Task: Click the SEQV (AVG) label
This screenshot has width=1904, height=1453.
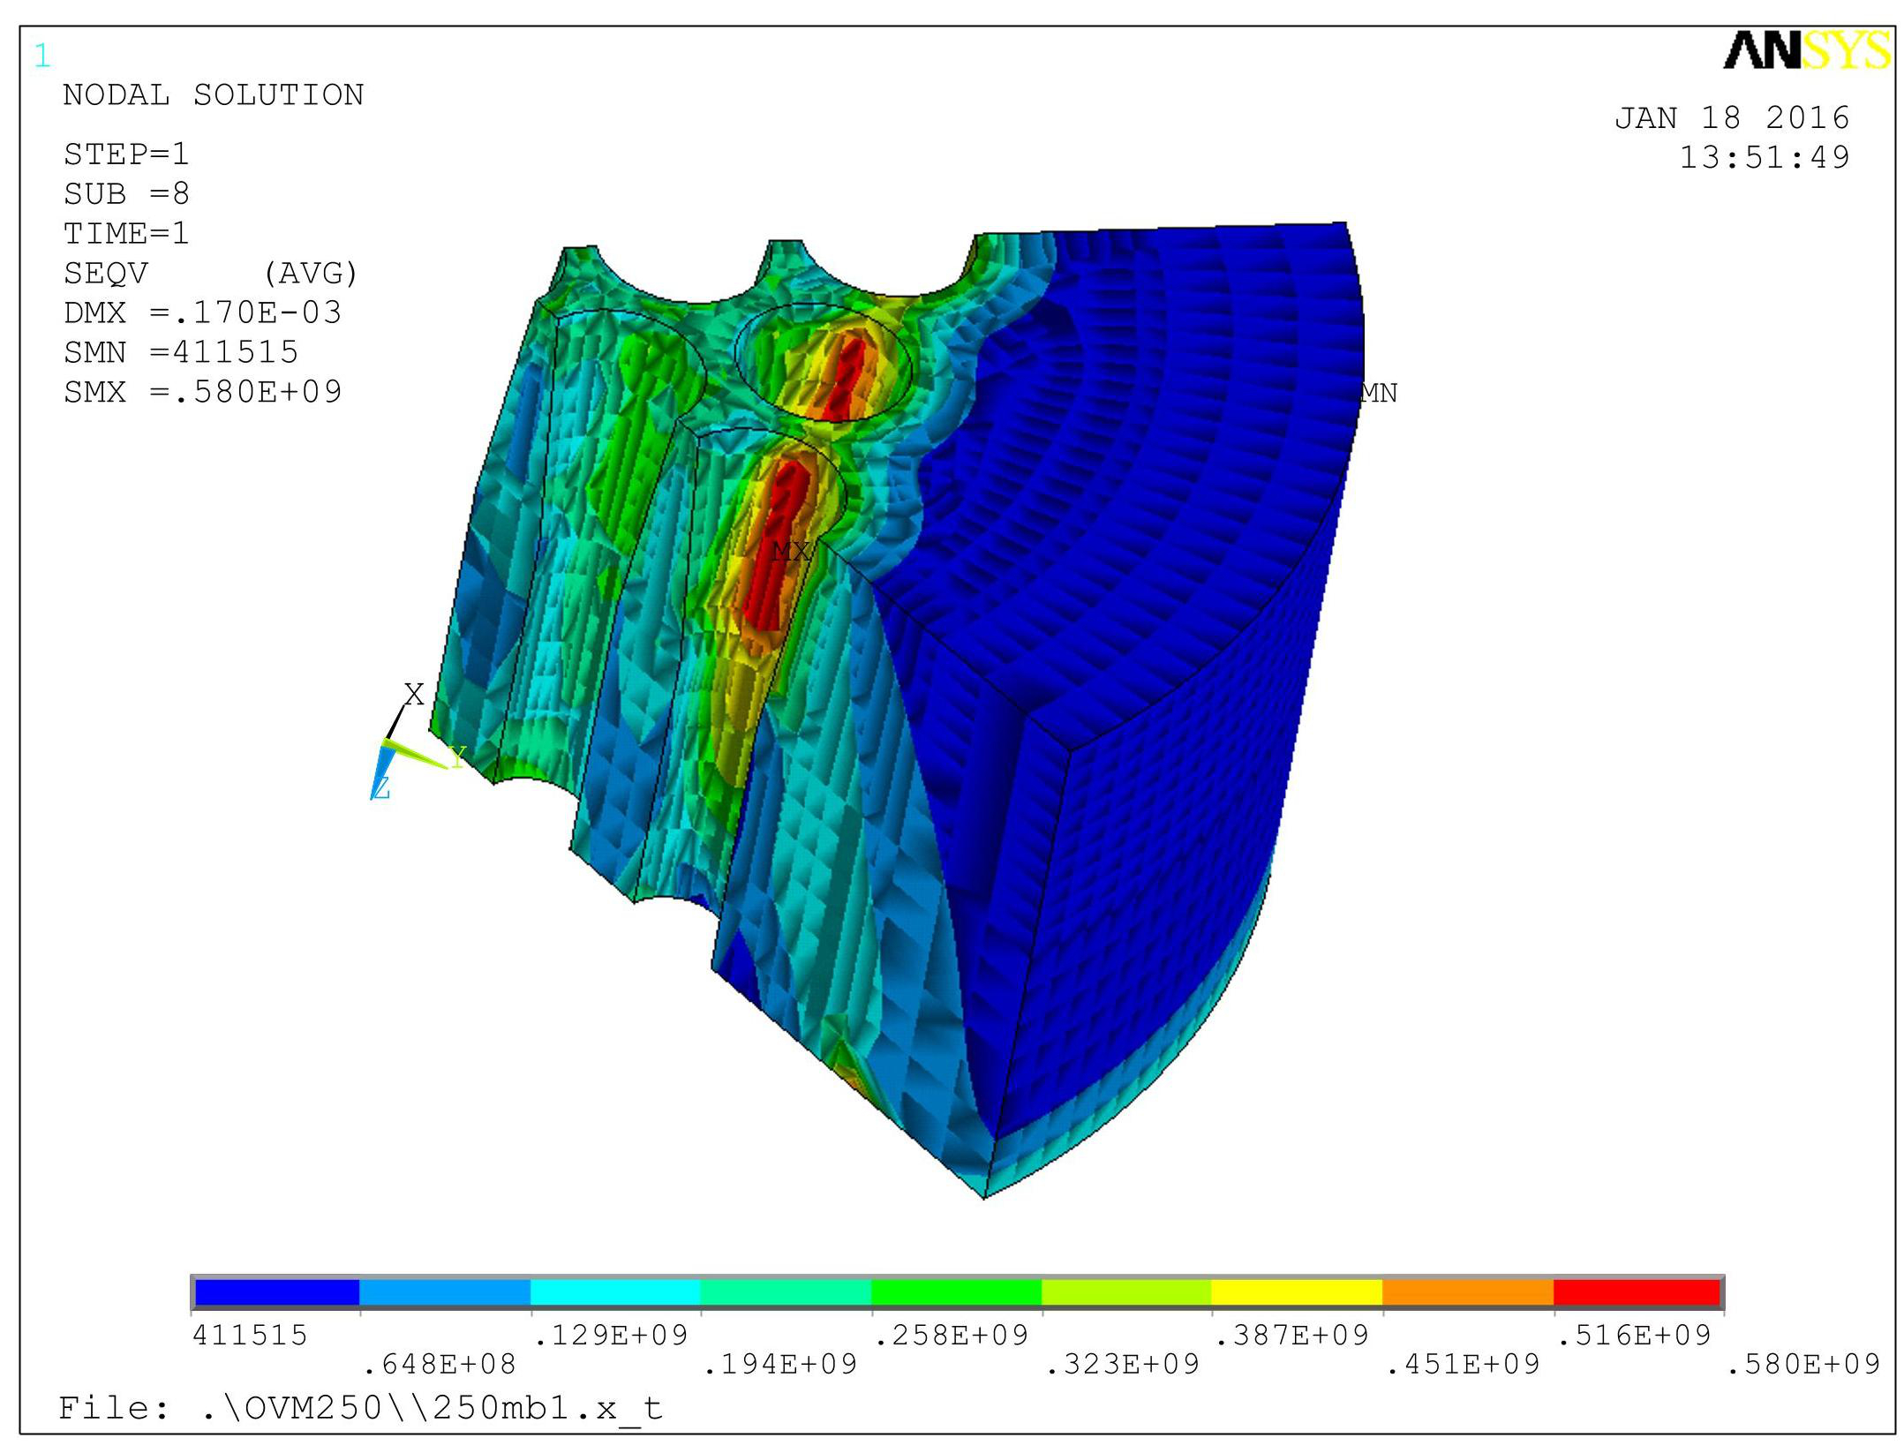Action: [210, 274]
